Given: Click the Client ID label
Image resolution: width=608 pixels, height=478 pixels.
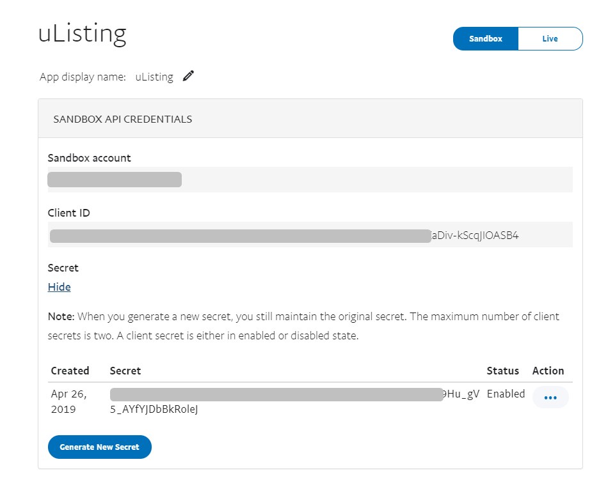Looking at the screenshot, I should (68, 213).
